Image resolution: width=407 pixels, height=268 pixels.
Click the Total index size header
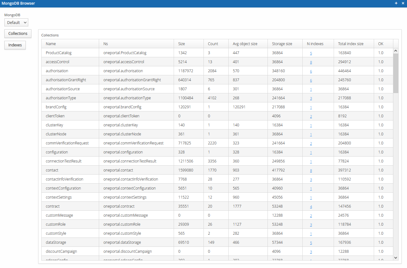coord(350,44)
